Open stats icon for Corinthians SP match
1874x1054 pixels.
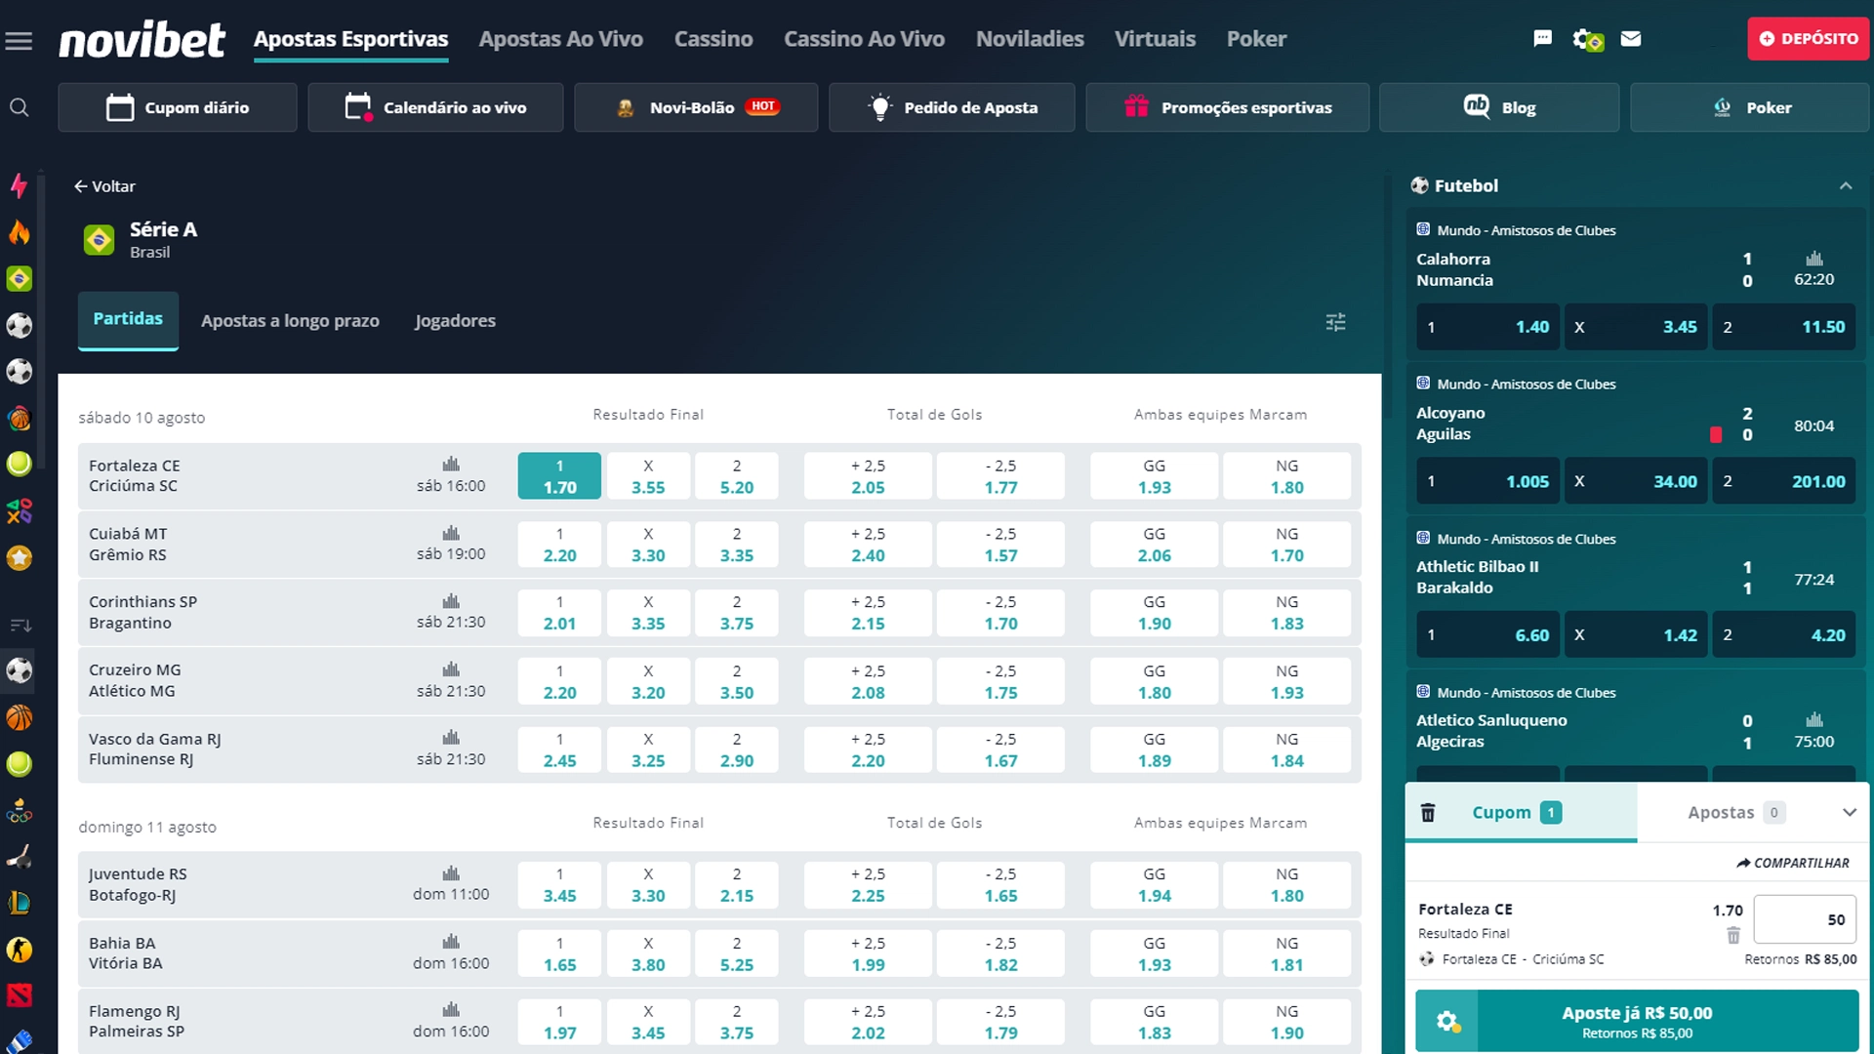(451, 601)
